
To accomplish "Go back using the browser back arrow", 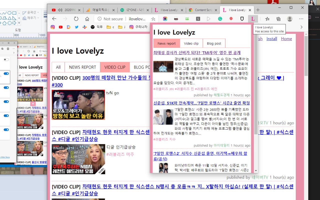I will pos(54,19).
